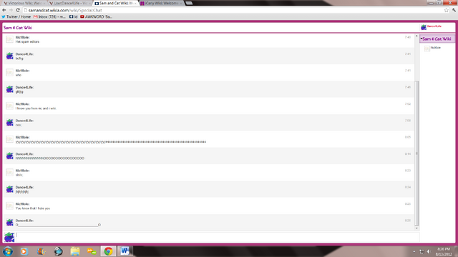The height and width of the screenshot is (257, 458).
Task: Click the 'I know you from vic and i wiki' message
Action: [x=36, y=109]
